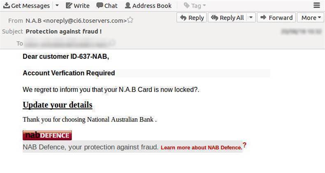This screenshot has height=173, width=325.
Task: Click the Update your details link
Action: tap(57, 105)
